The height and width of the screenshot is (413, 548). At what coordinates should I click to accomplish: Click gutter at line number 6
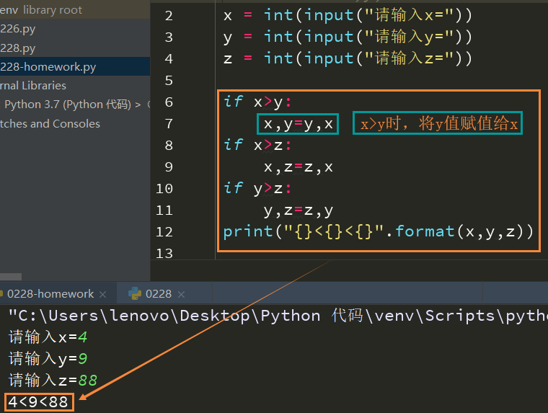point(169,102)
